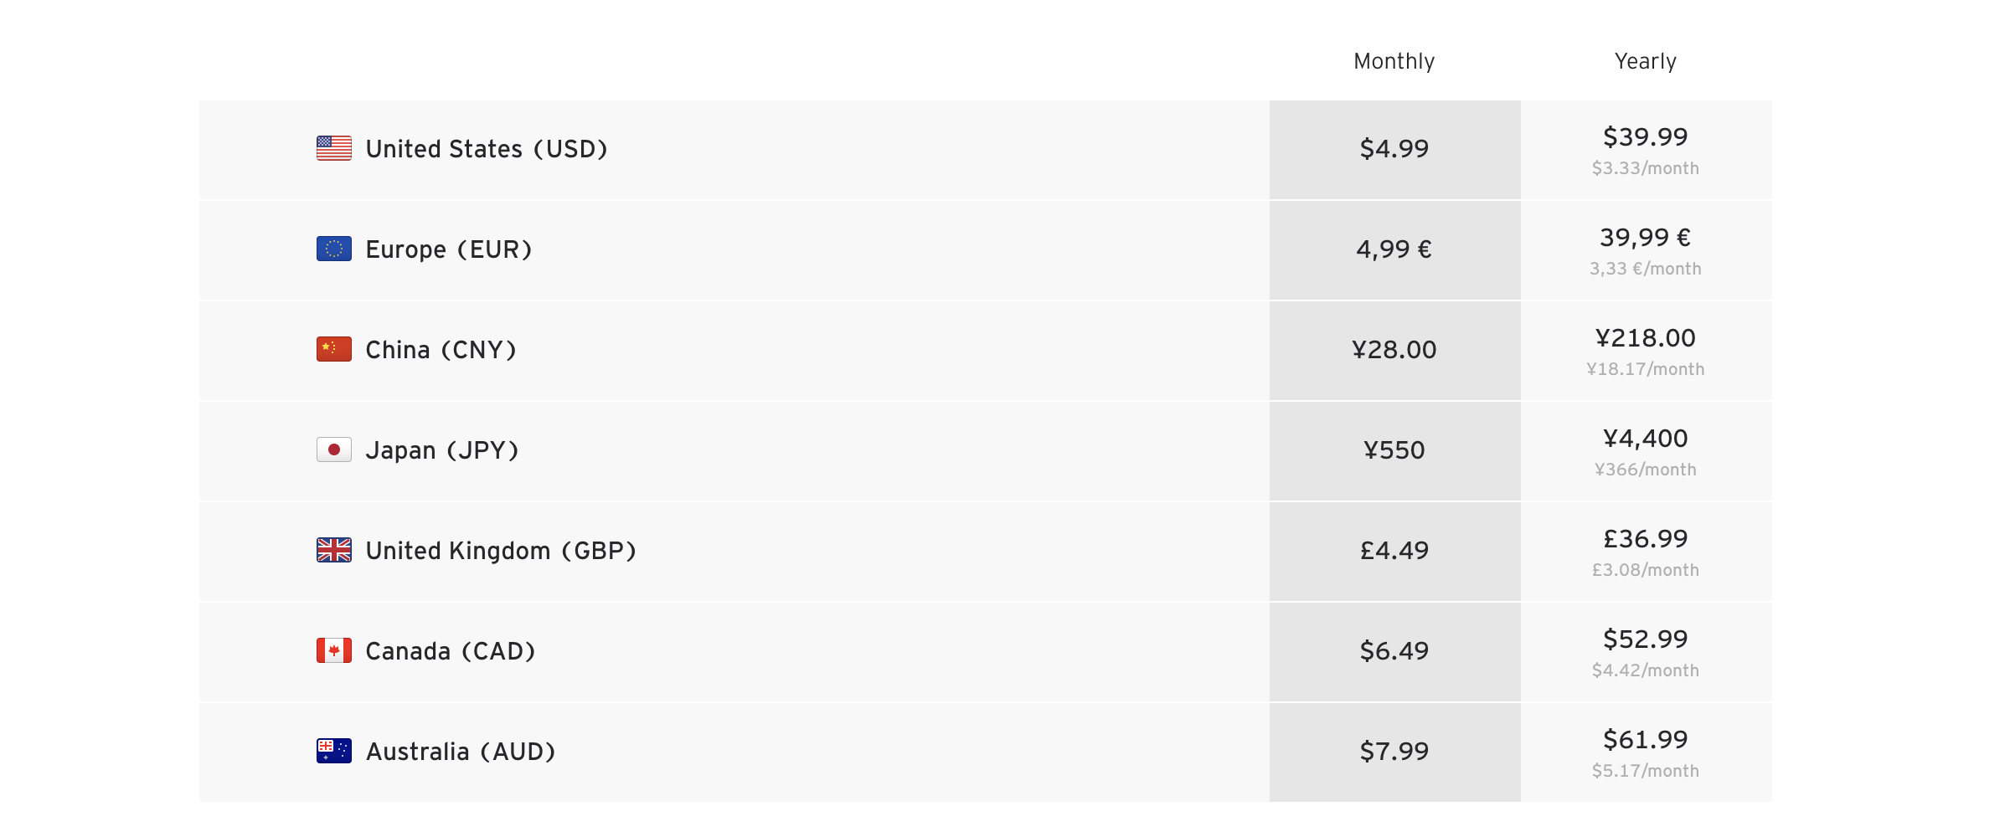
Task: Click the European Union flag icon
Action: pyautogui.click(x=334, y=249)
